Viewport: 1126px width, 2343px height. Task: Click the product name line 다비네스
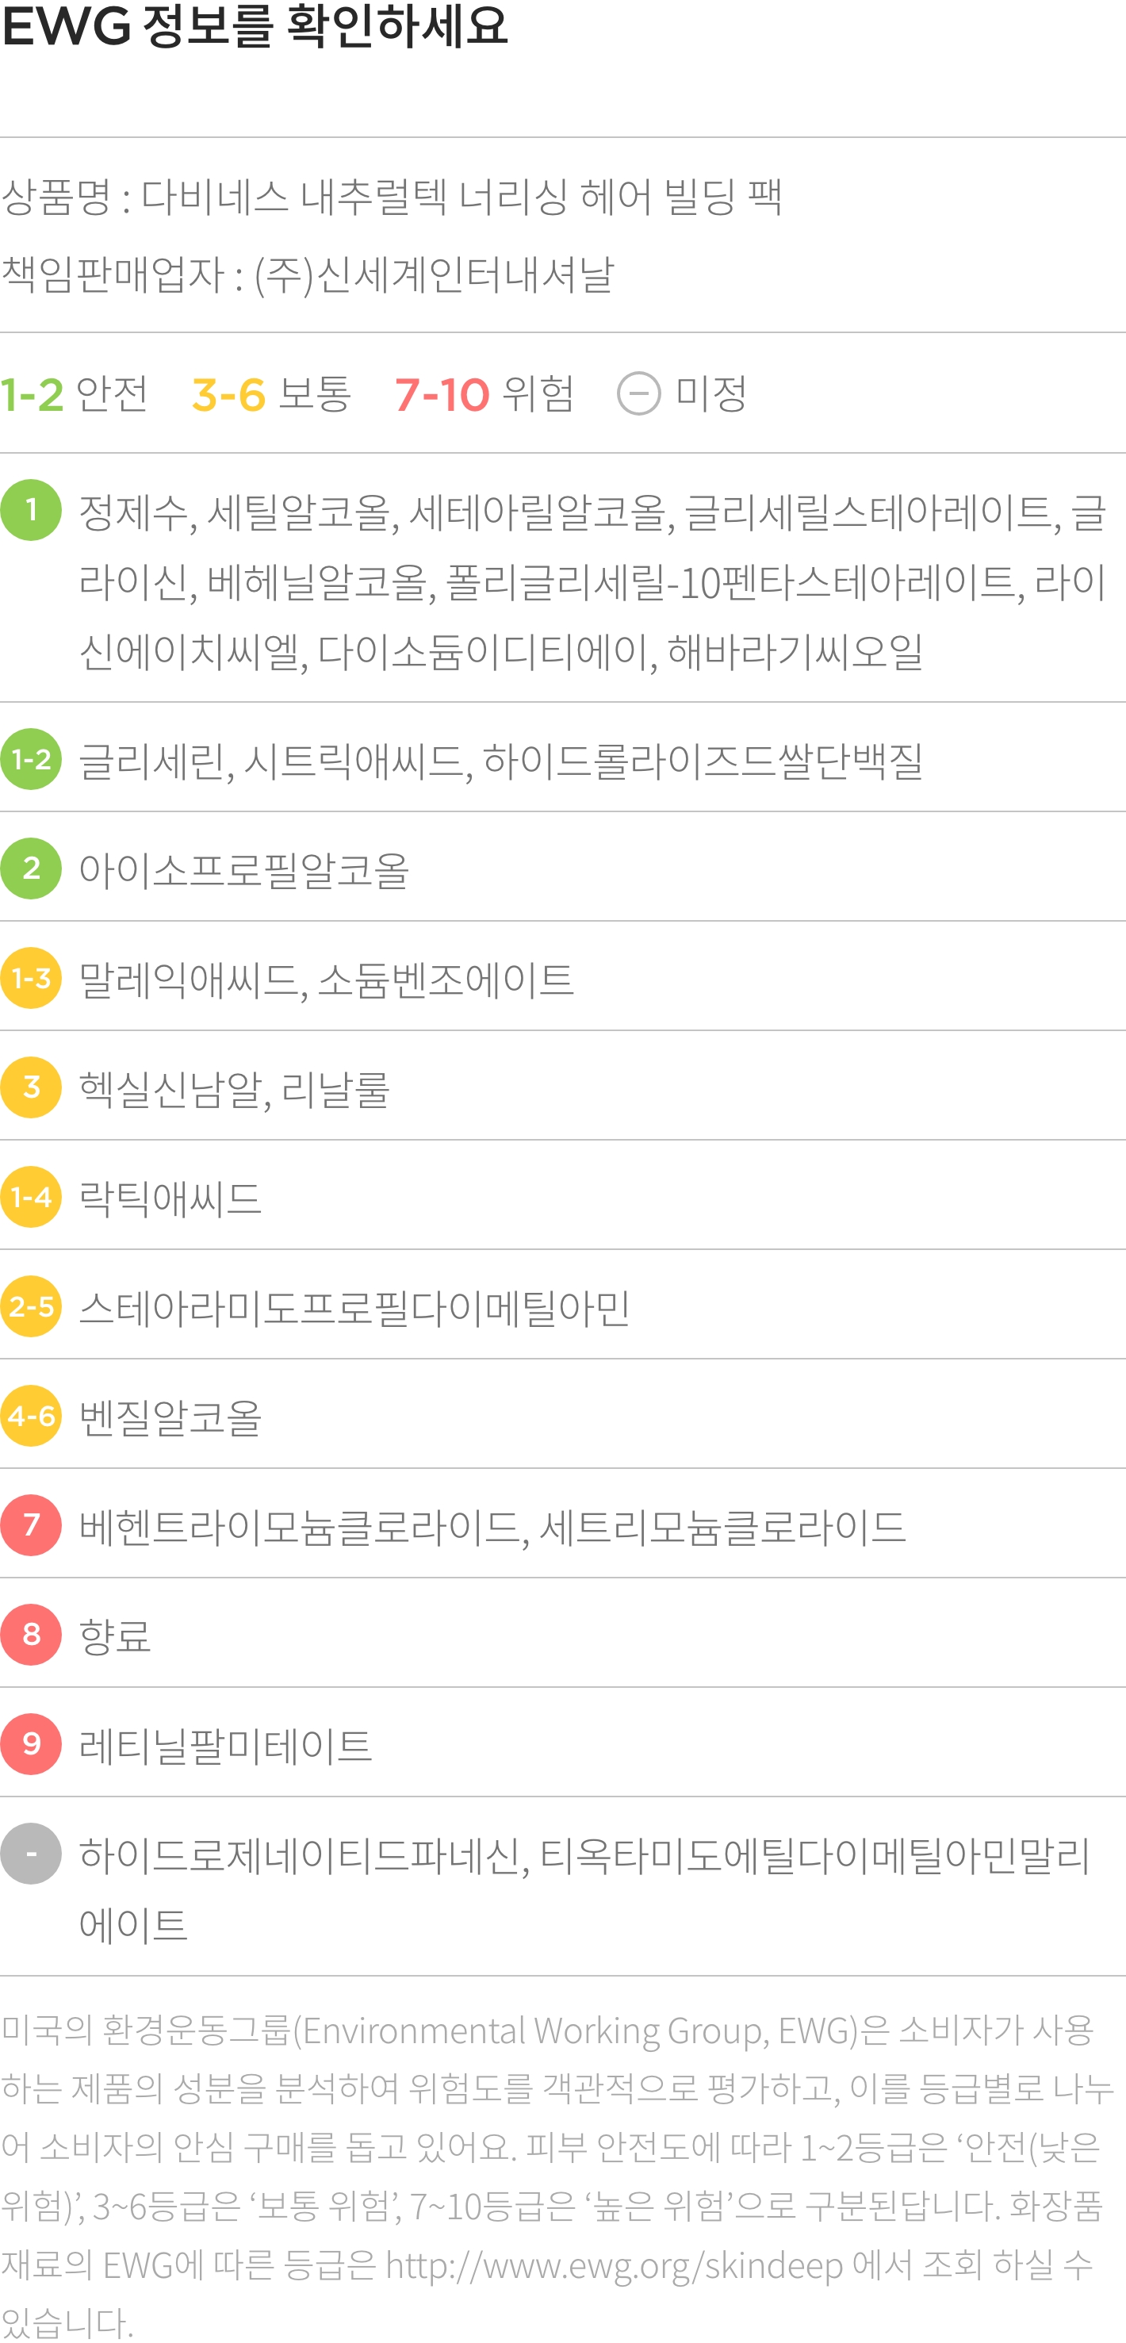coord(391,197)
